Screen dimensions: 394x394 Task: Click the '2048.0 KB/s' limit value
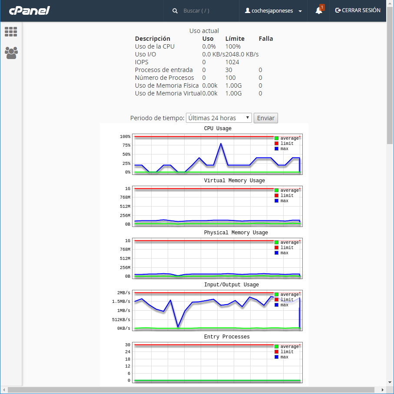coord(242,54)
